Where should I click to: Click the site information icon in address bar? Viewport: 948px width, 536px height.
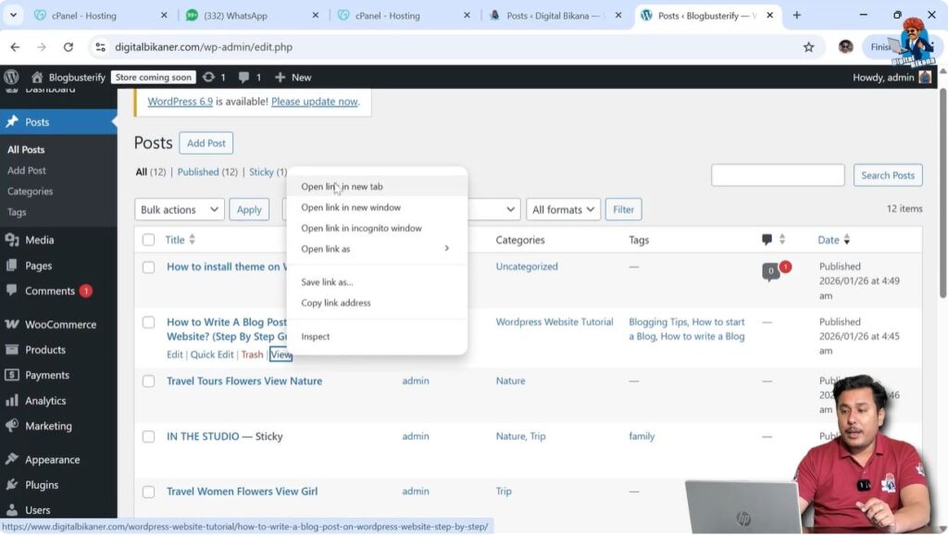[100, 47]
